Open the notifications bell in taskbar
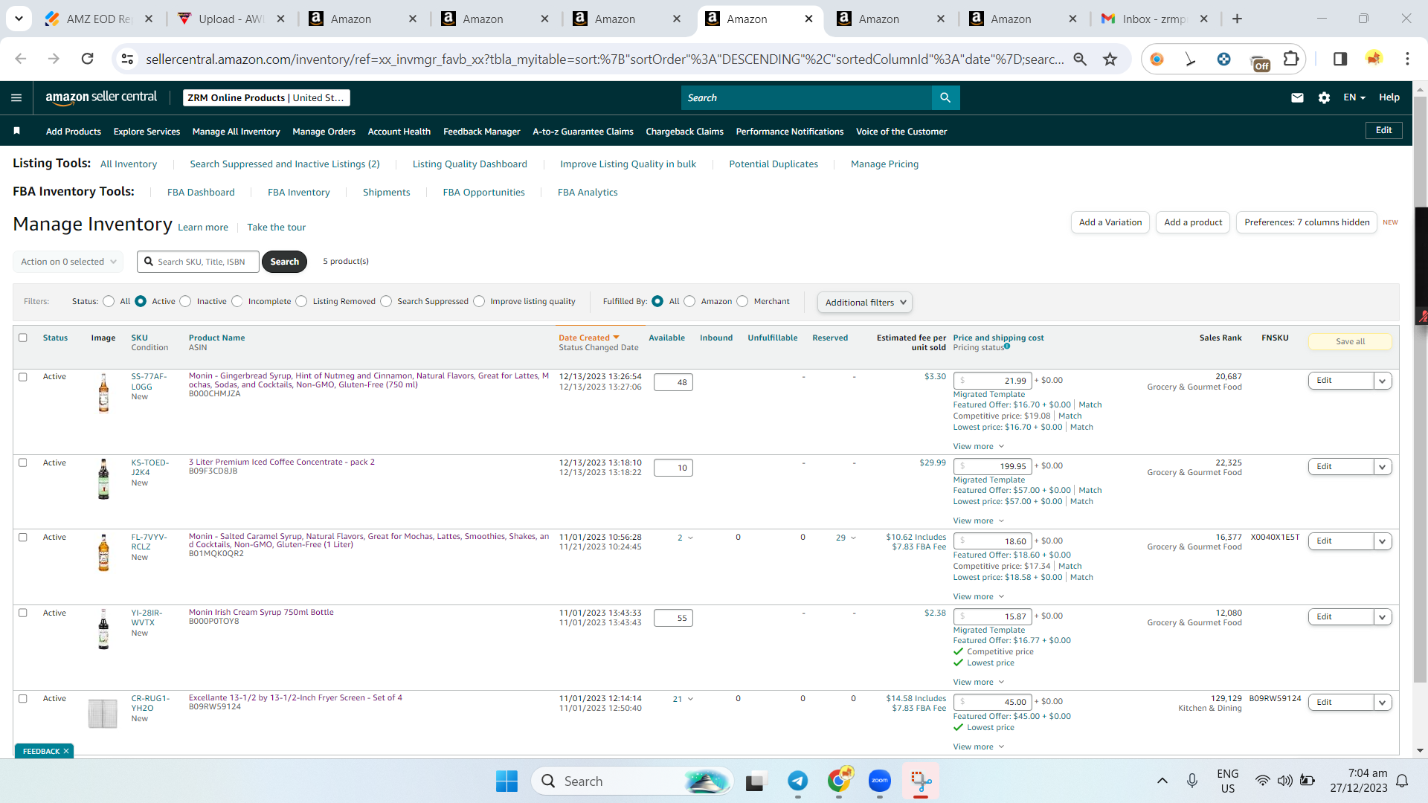 tap(1402, 781)
